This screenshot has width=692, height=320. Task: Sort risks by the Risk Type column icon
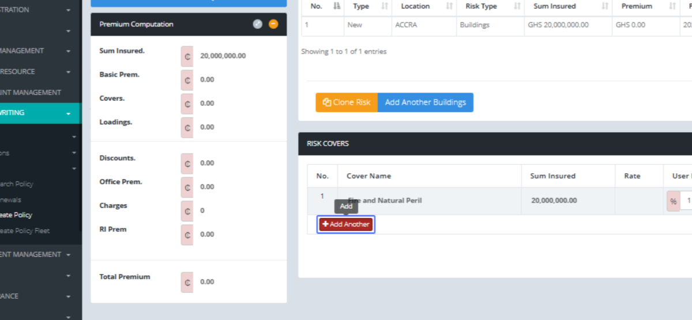517,6
